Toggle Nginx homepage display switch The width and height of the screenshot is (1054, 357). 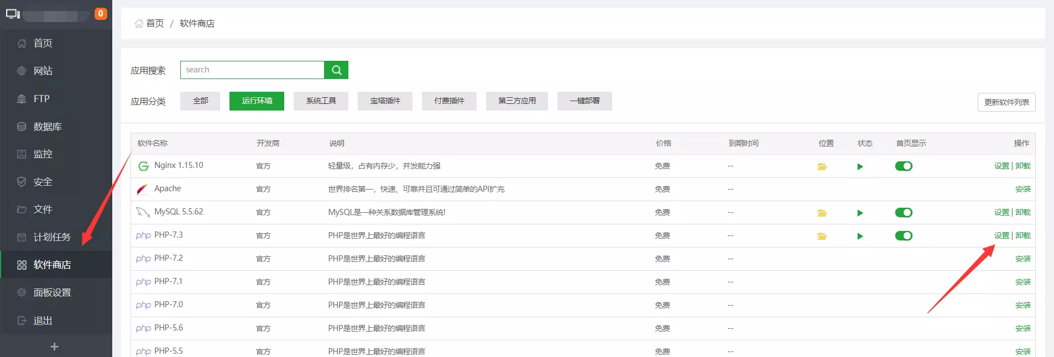(904, 166)
